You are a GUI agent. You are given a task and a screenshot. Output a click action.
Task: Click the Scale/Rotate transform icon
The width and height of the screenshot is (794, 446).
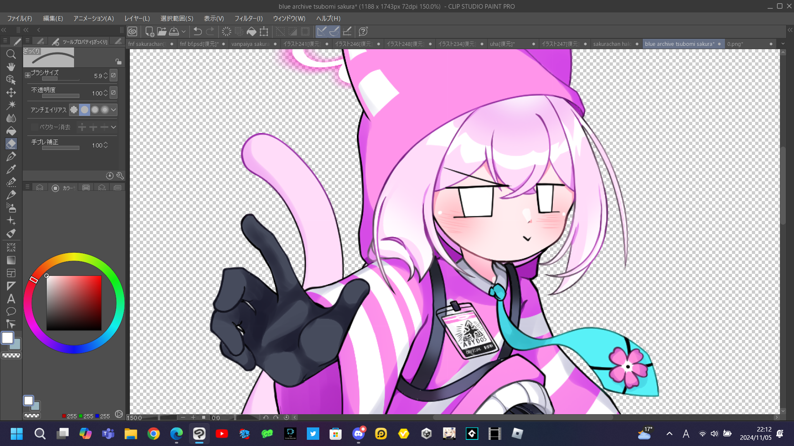(x=264, y=31)
